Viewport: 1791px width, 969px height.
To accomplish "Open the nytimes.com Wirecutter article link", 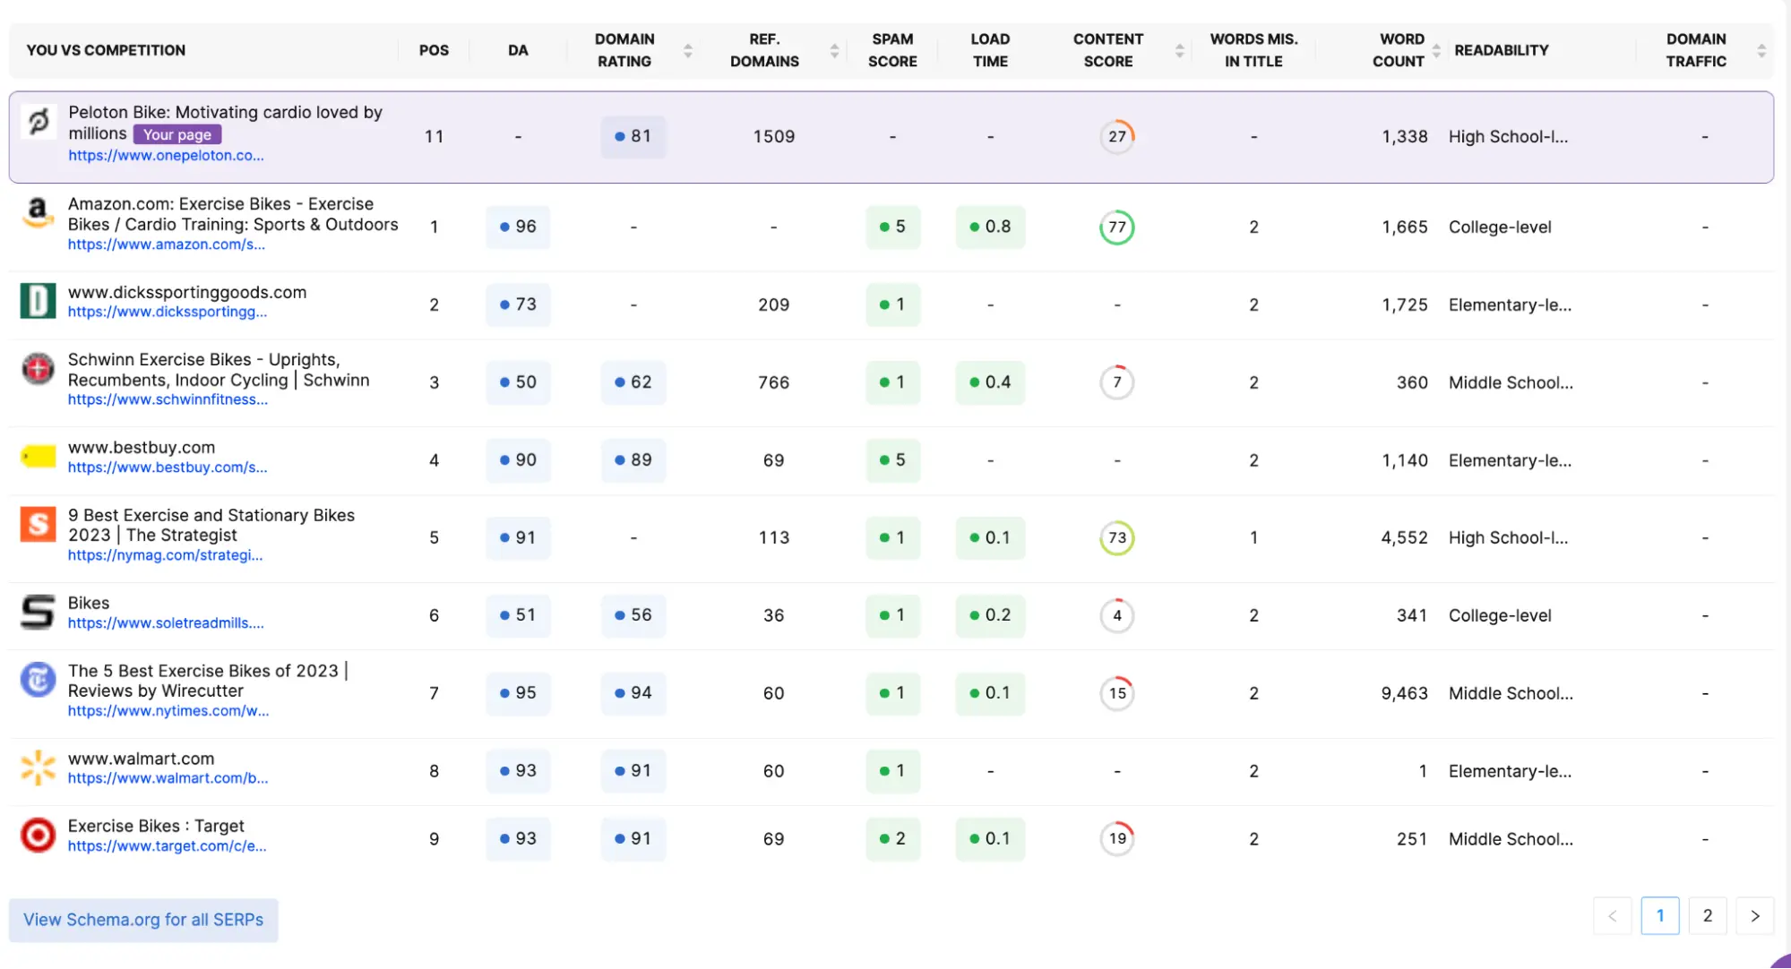I will click(168, 710).
